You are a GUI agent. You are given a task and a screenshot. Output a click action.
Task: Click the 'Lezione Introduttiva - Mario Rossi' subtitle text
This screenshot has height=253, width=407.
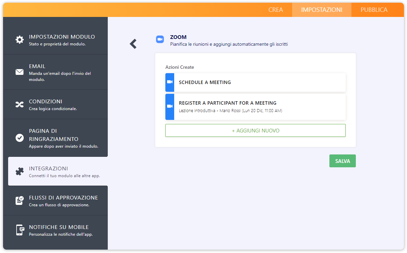point(230,111)
